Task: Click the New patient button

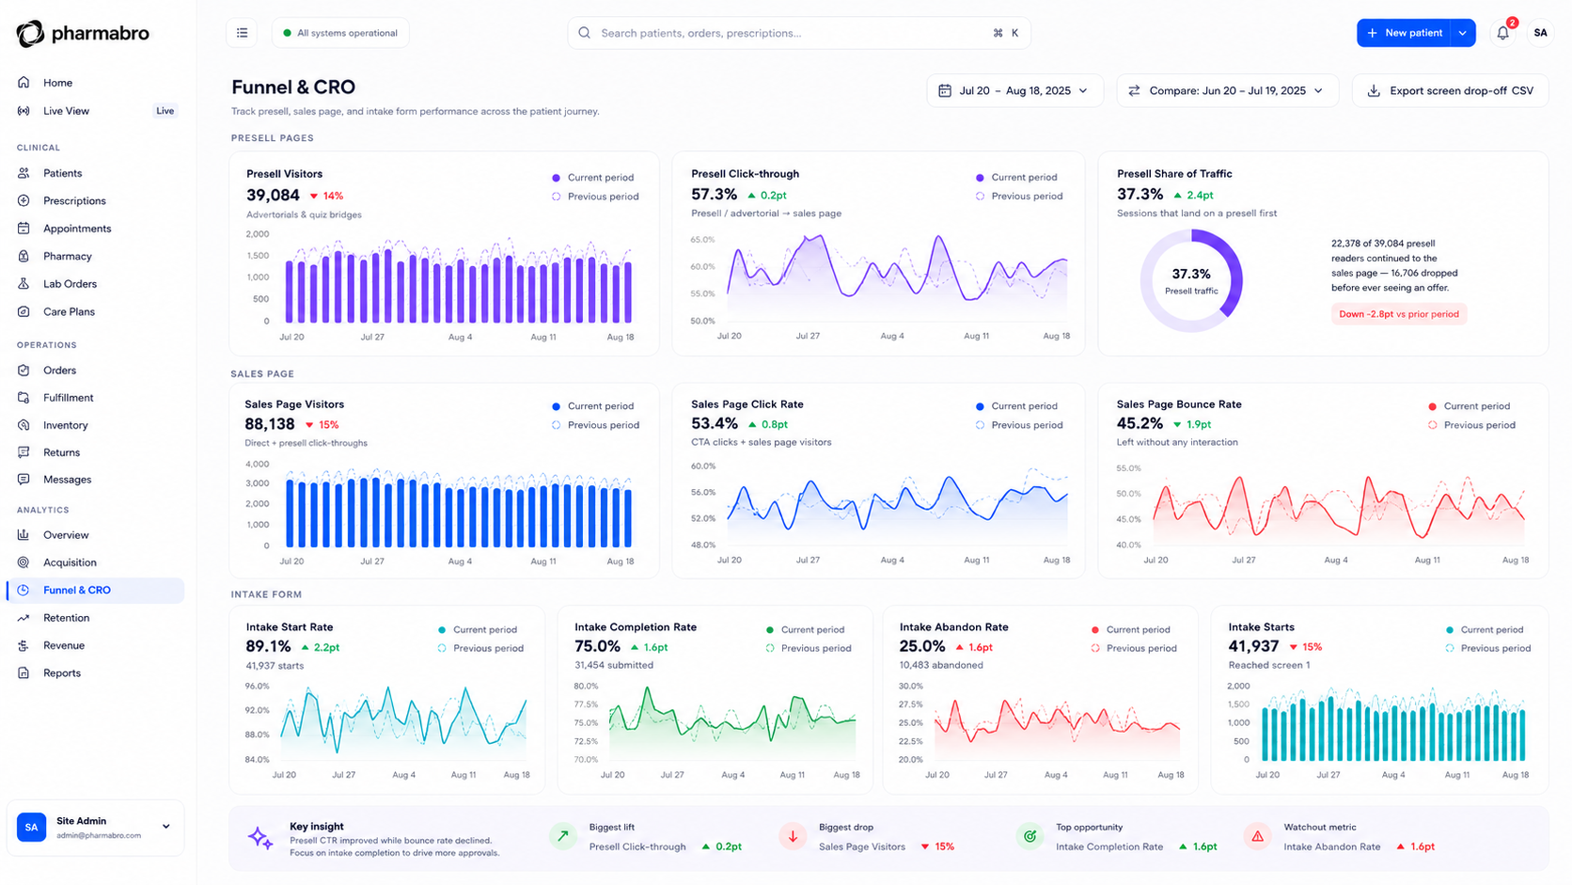Action: (1404, 33)
